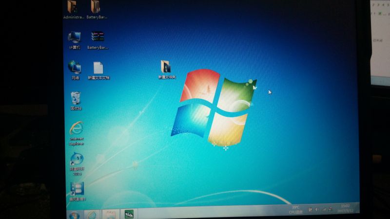Screen dimensions: 390x219
Task: Select the Internet Explorer desktop icon
Action: 77,133
